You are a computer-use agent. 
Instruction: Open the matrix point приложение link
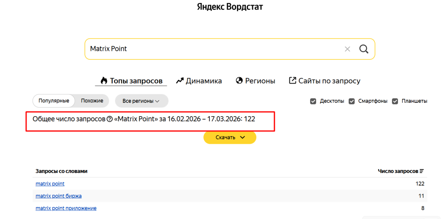pyautogui.click(x=66, y=208)
